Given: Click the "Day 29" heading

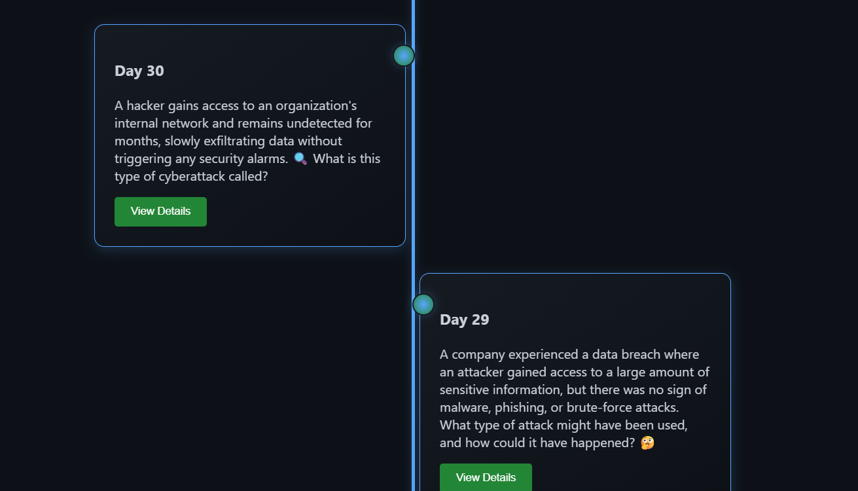Looking at the screenshot, I should pos(465,319).
